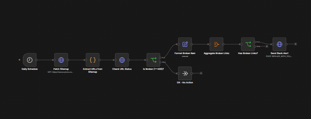This screenshot has width=311, height=119.
Task: Select the Daily Schedule clock node
Action: coord(30,60)
